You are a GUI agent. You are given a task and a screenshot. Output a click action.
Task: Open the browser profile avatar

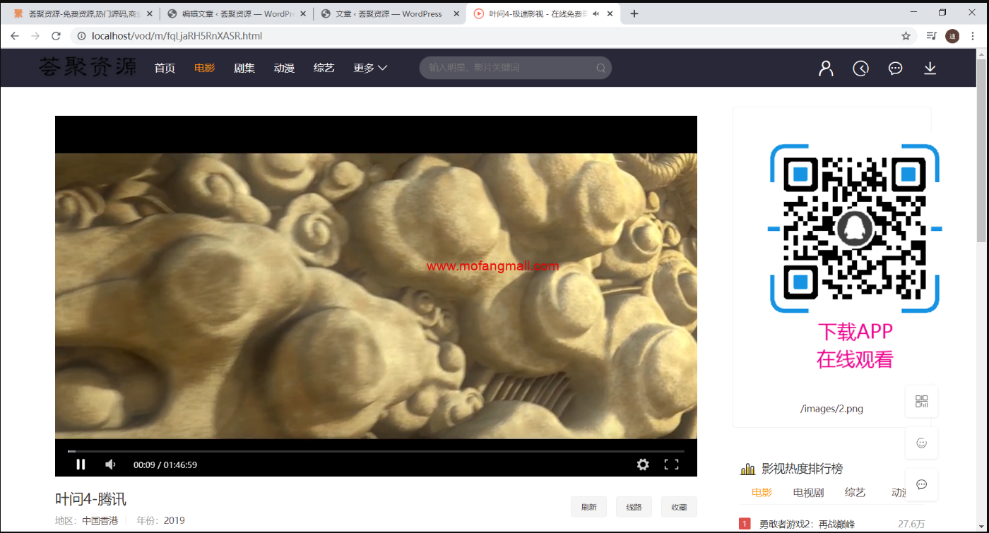(952, 36)
